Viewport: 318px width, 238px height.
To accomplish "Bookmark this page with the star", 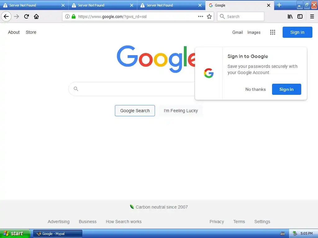I will (209, 16).
